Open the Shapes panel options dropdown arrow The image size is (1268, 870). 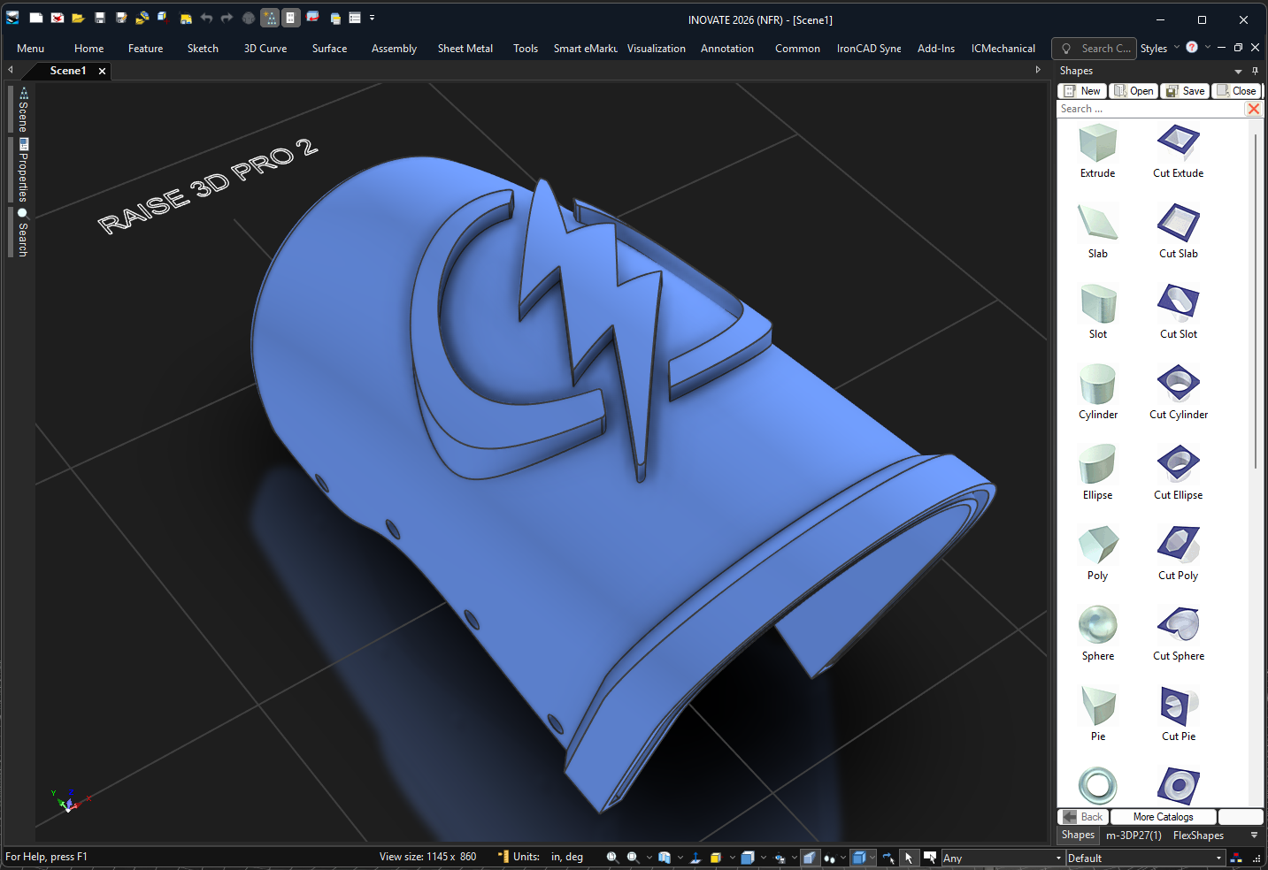[x=1238, y=71]
